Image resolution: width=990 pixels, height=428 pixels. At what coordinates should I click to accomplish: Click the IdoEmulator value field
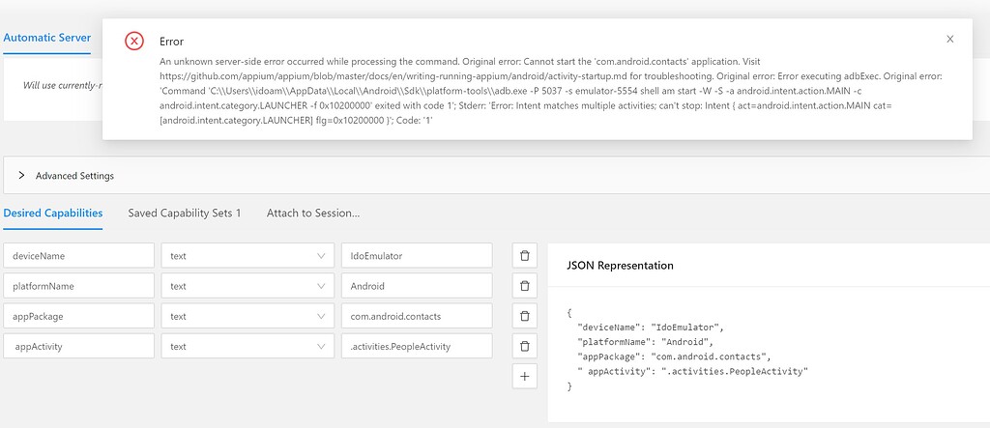click(x=417, y=256)
